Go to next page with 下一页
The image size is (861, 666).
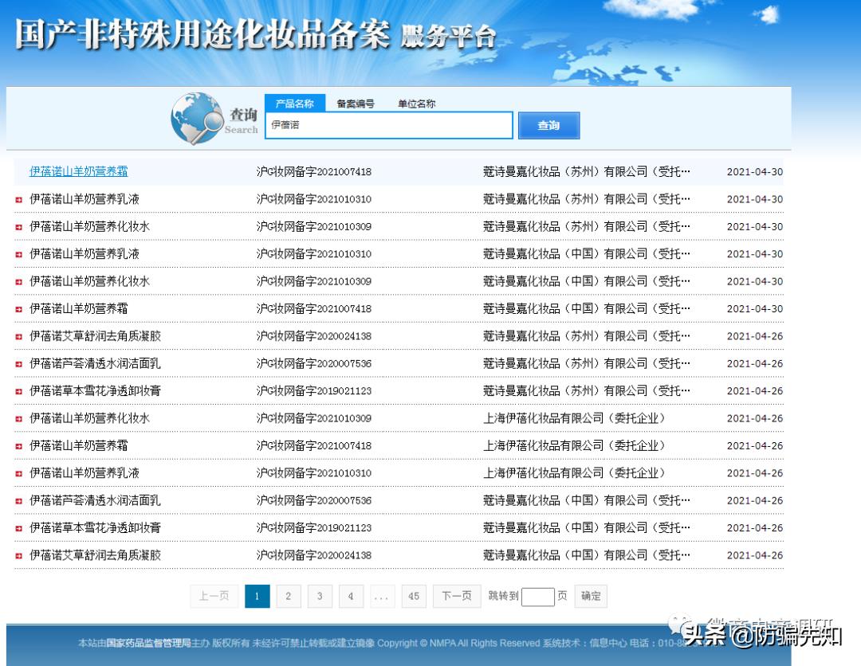pyautogui.click(x=456, y=596)
